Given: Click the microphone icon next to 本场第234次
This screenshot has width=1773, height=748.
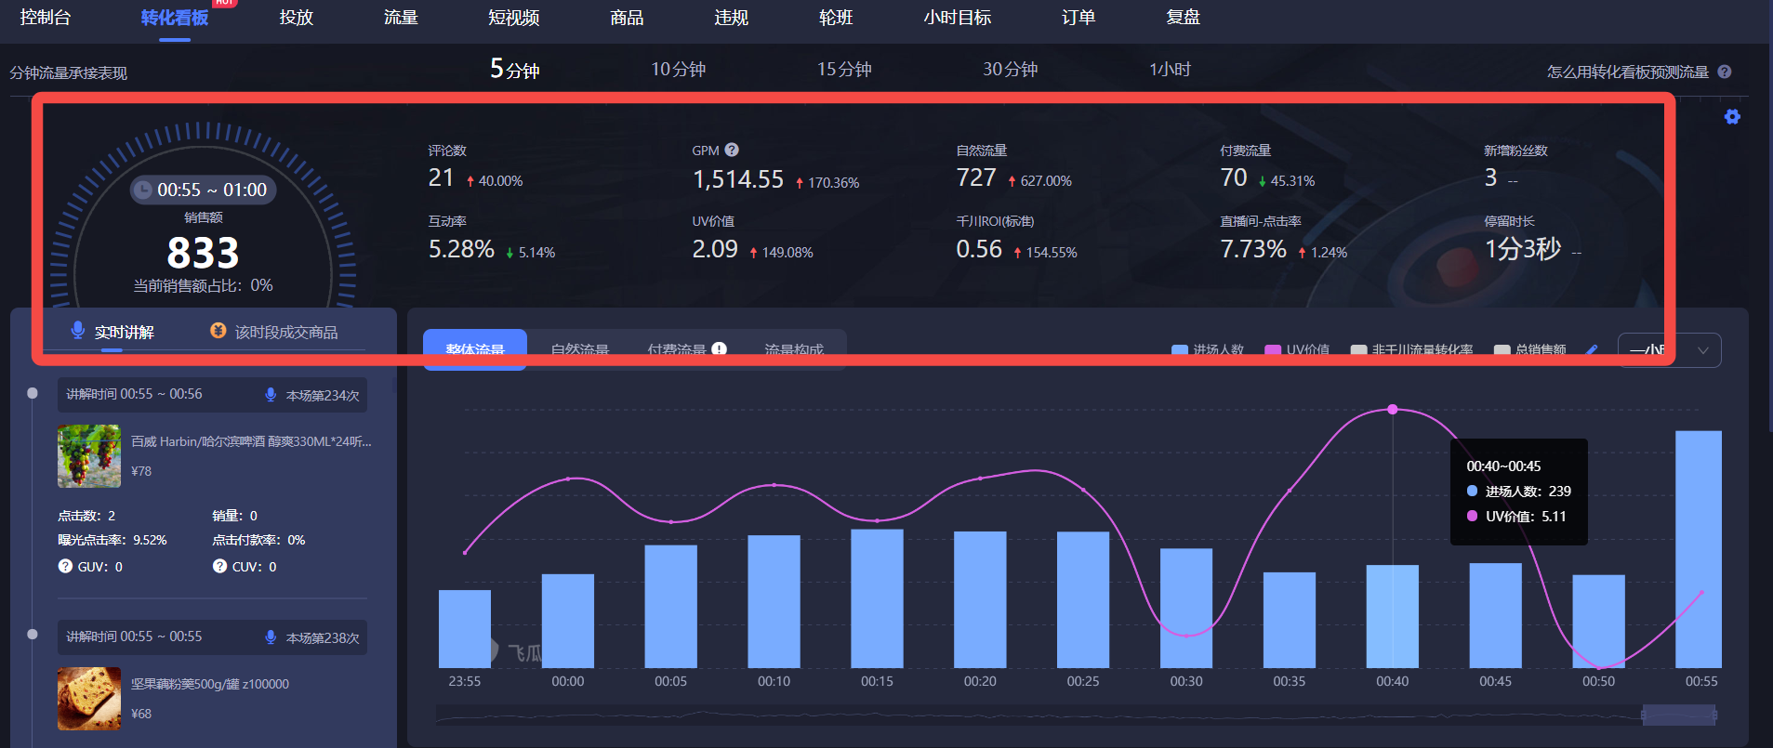Looking at the screenshot, I should click(271, 395).
